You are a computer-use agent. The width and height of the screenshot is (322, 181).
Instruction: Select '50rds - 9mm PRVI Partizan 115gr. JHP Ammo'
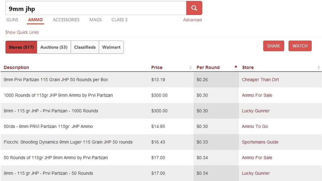tap(48, 126)
